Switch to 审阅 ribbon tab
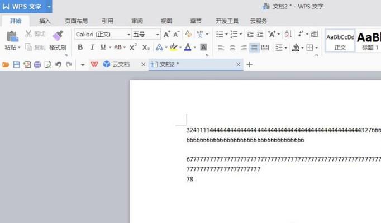Viewport: 381px width, 223px height. [137, 21]
